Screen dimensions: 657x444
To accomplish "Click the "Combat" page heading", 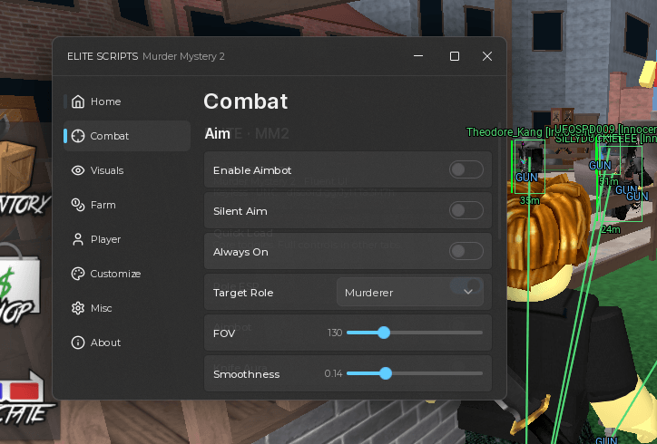I will (x=246, y=101).
